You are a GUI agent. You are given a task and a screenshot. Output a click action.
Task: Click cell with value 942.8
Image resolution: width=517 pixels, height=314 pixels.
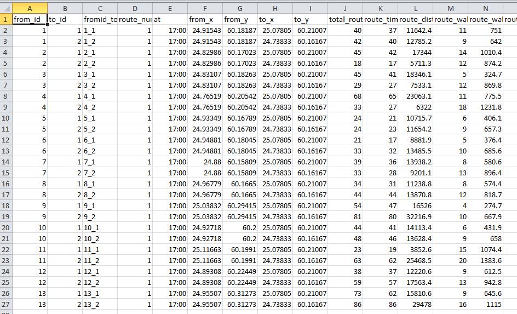click(x=485, y=283)
